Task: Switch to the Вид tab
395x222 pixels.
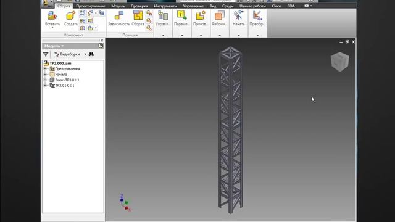Action: pyautogui.click(x=213, y=6)
